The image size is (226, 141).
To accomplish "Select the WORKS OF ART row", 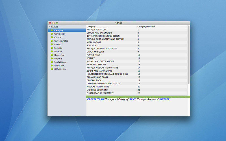I will click(x=137, y=42).
